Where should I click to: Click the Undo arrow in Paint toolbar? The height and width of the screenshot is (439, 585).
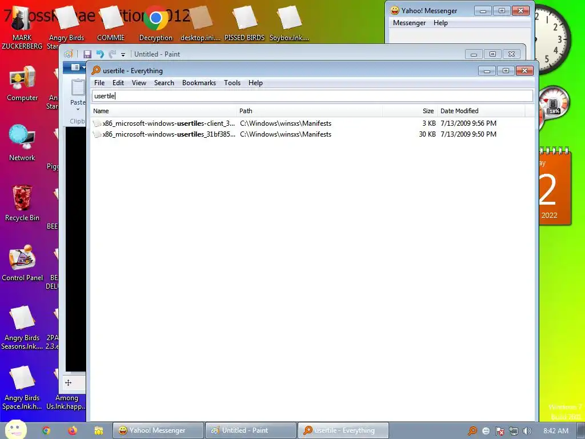(x=100, y=54)
